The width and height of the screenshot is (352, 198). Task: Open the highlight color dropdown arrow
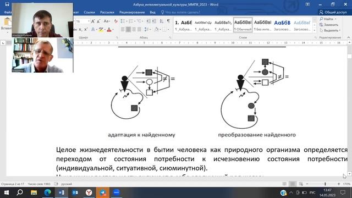(x=105, y=29)
